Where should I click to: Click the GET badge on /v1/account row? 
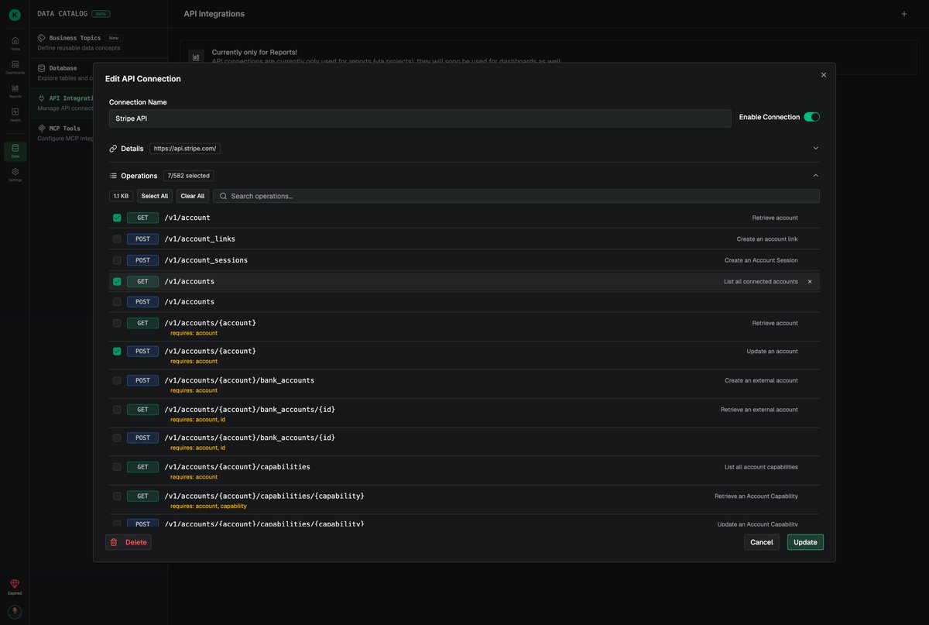pyautogui.click(x=142, y=218)
